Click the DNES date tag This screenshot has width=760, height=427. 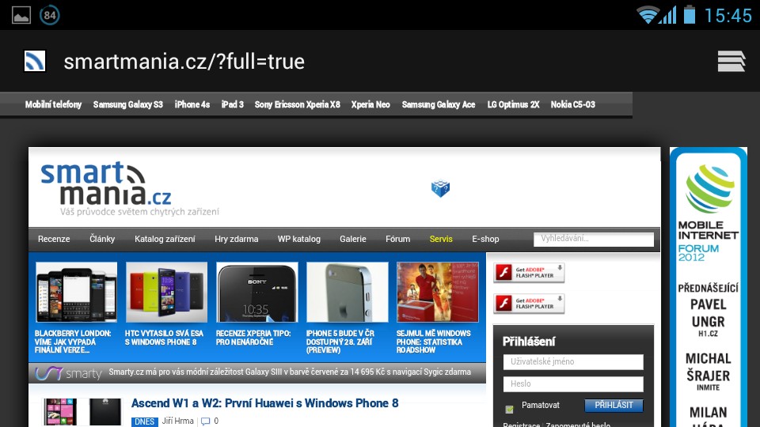[x=144, y=421]
